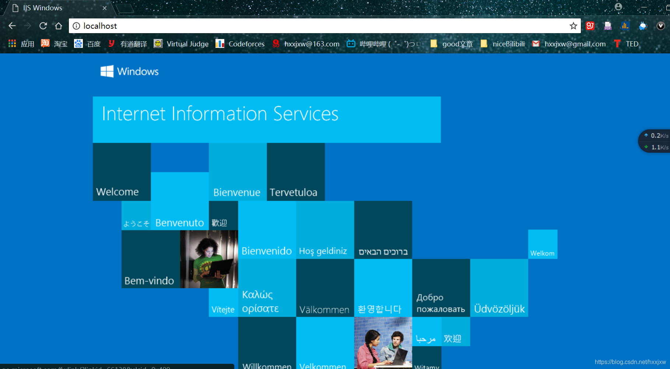Open the hxxjxw@gmail.com bookmark

(569, 44)
